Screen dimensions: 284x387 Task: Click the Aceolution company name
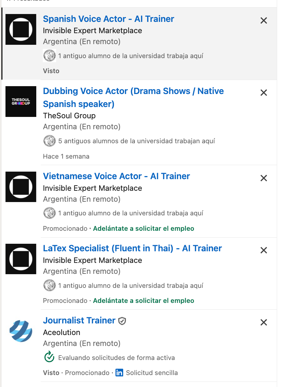pyautogui.click(x=62, y=332)
